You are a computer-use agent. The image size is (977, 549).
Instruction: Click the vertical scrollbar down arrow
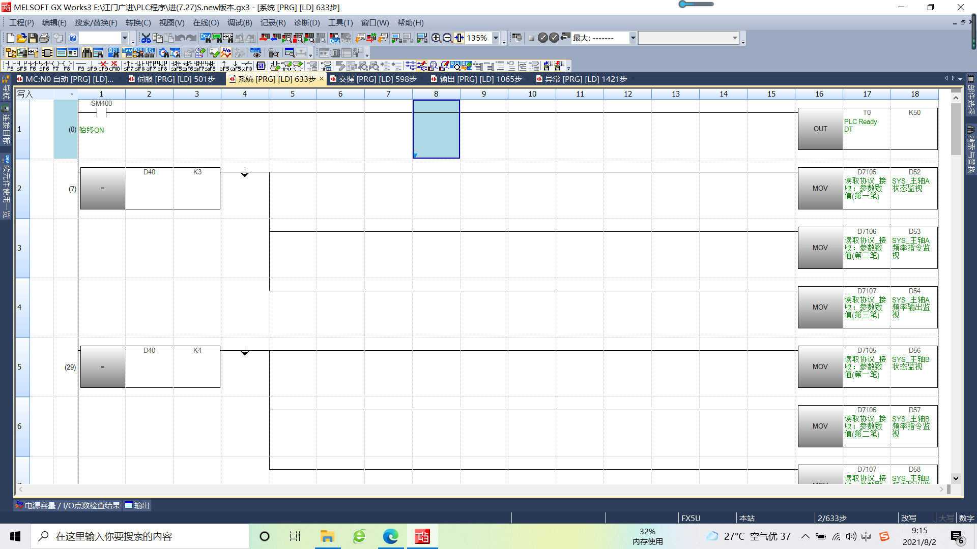tap(956, 478)
